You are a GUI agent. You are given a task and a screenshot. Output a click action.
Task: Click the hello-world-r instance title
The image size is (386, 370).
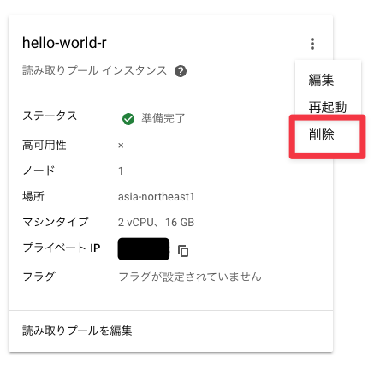[64, 43]
